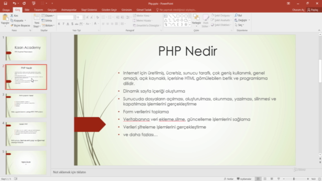Collapse the ribbon arrow

coord(319,30)
